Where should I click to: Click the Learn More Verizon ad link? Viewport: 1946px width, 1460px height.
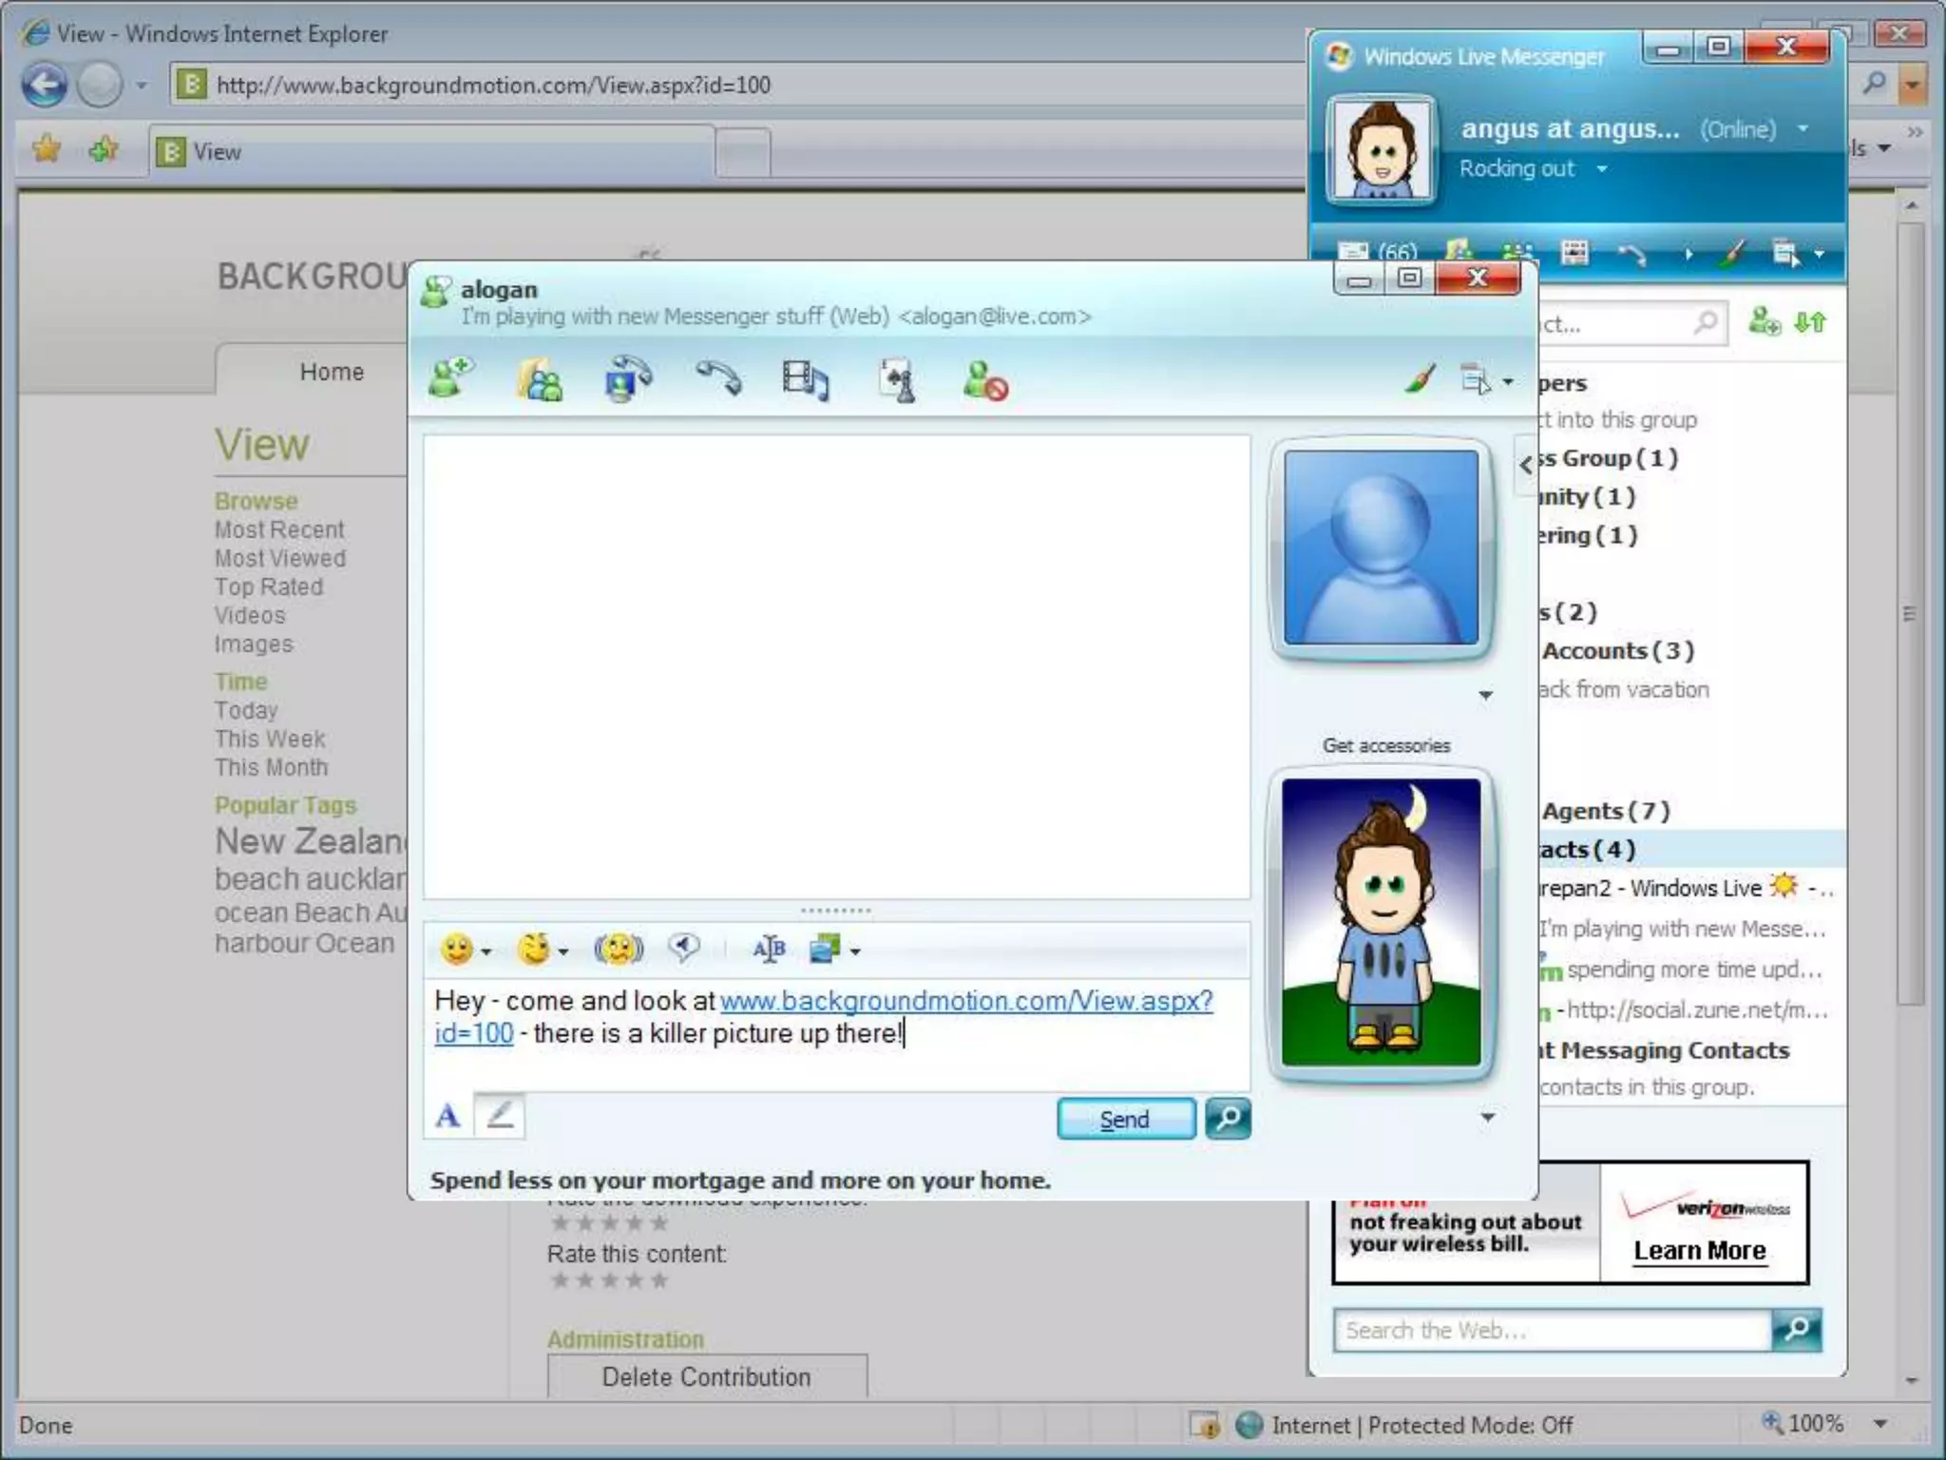click(1699, 1251)
